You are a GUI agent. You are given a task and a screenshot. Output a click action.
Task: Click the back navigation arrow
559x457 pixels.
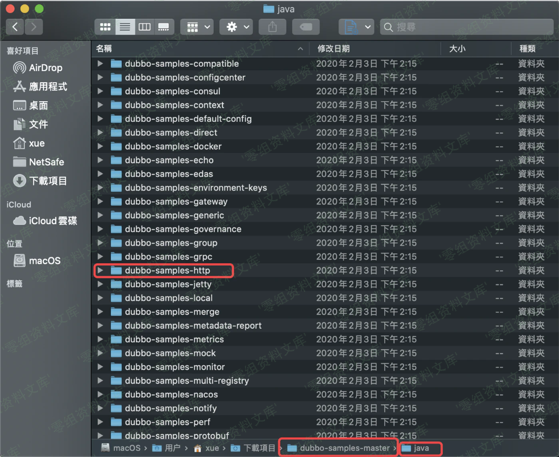[x=14, y=27]
